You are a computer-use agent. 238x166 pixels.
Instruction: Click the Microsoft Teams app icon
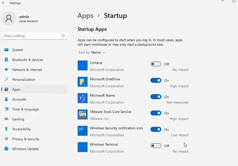pyautogui.click(x=83, y=98)
